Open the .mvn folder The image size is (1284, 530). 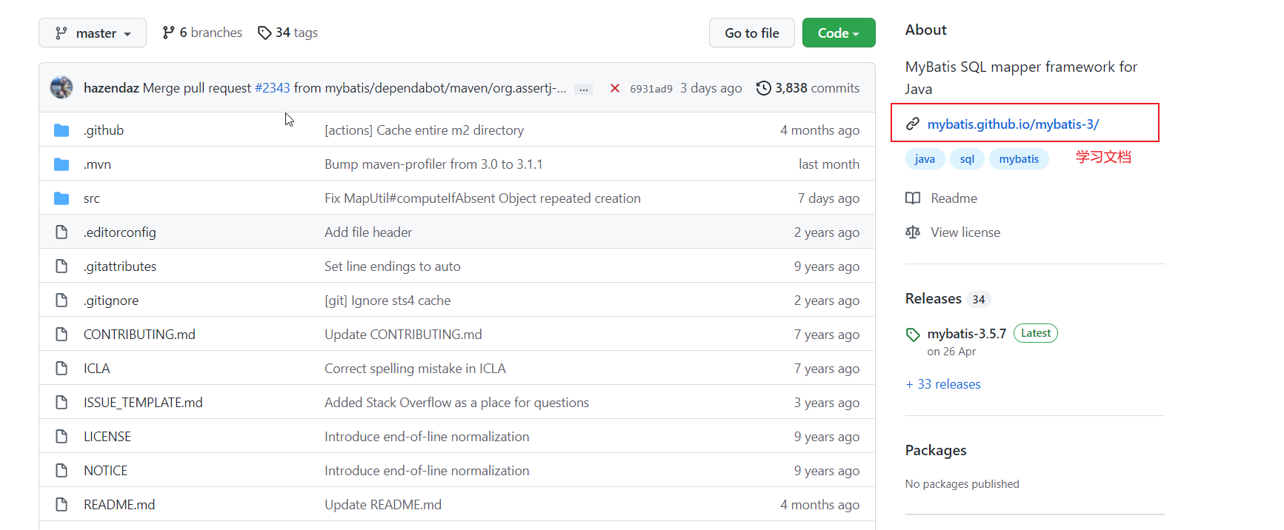click(97, 164)
